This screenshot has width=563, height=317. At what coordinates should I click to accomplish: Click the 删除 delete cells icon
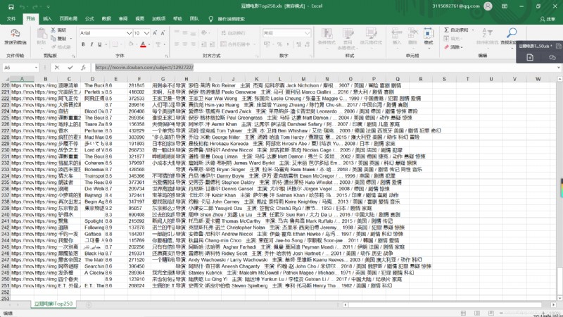click(413, 33)
